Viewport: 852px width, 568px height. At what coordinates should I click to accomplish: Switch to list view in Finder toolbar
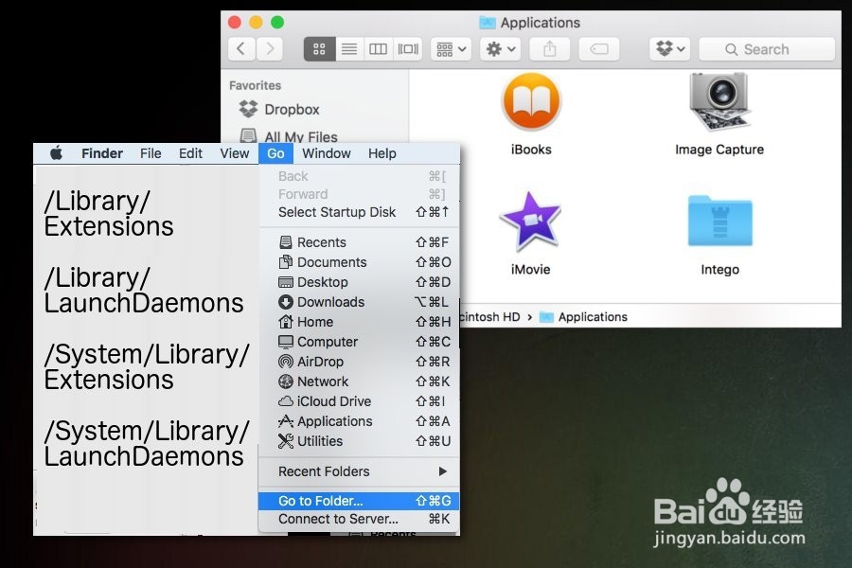(x=349, y=49)
